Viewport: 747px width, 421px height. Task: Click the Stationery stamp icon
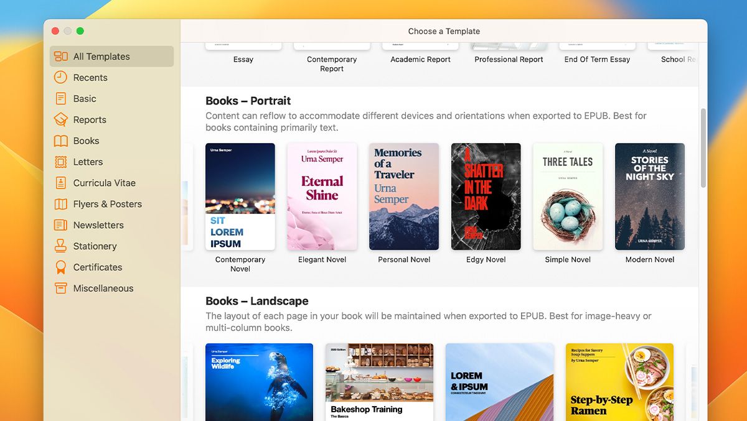[60, 247]
